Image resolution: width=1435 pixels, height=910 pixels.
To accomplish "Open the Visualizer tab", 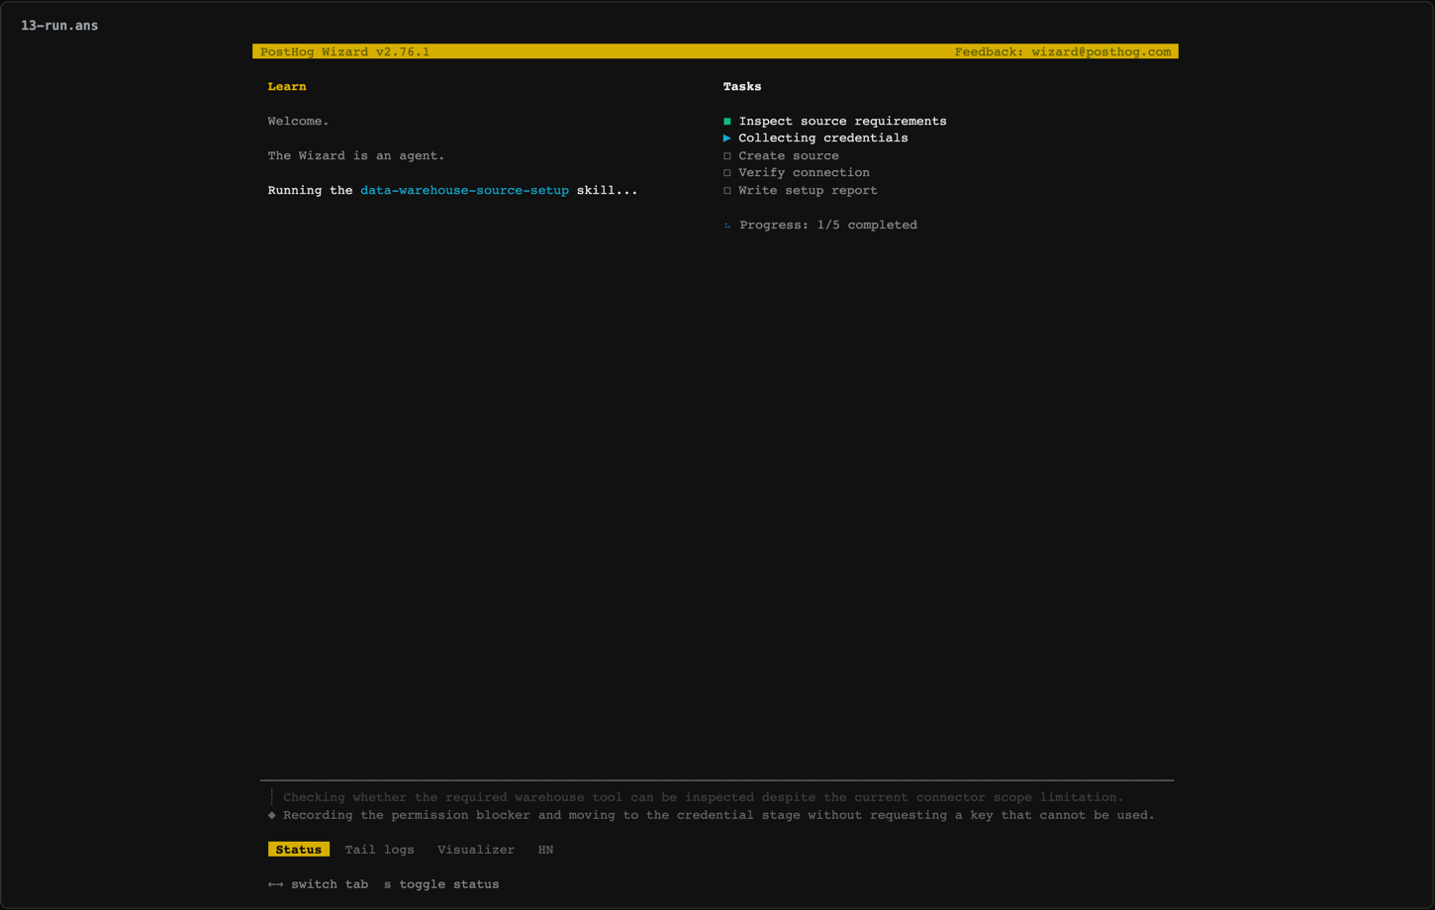I will 476,850.
